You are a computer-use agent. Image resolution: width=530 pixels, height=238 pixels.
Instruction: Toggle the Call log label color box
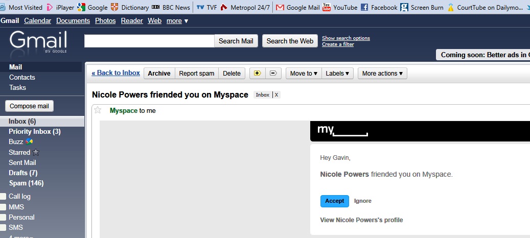[3, 197]
